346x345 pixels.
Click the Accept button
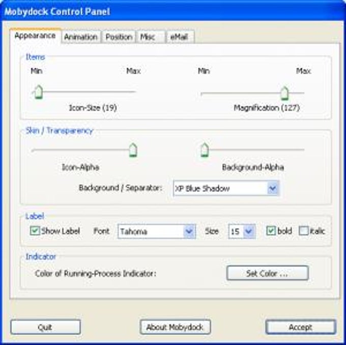301,327
